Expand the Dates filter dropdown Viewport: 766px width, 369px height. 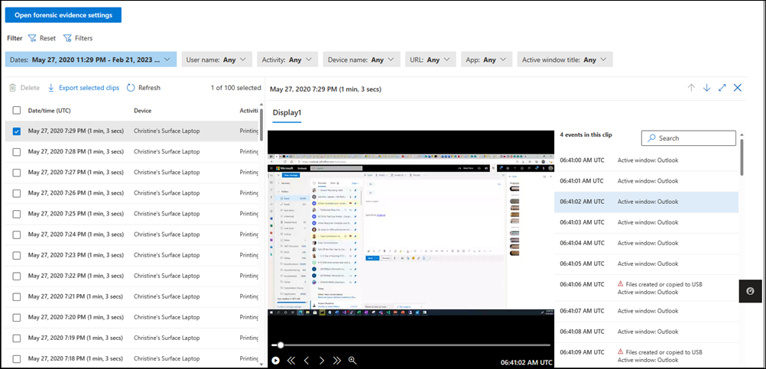[x=91, y=60]
